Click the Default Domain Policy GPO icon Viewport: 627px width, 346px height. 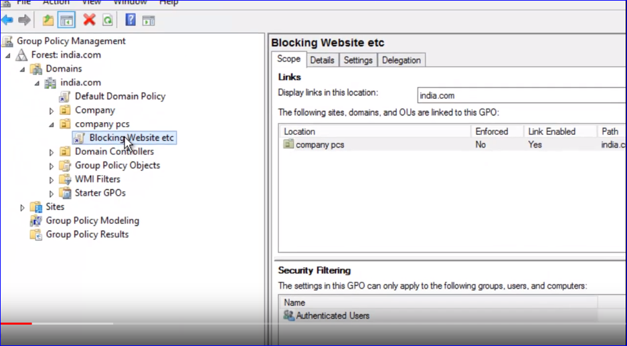click(x=65, y=97)
